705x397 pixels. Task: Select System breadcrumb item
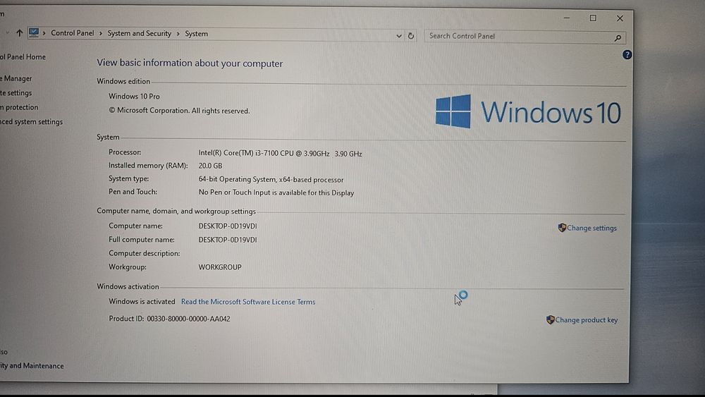click(197, 34)
